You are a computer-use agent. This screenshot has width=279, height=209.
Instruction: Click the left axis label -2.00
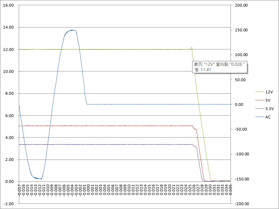pos(9,204)
